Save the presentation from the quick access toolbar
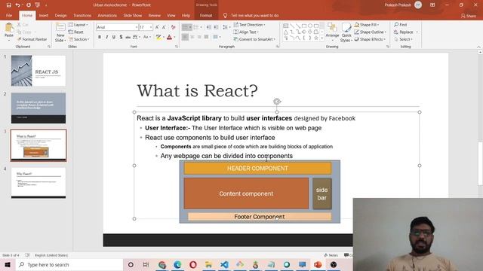Viewport: 483px width, 271px height. 8,5
